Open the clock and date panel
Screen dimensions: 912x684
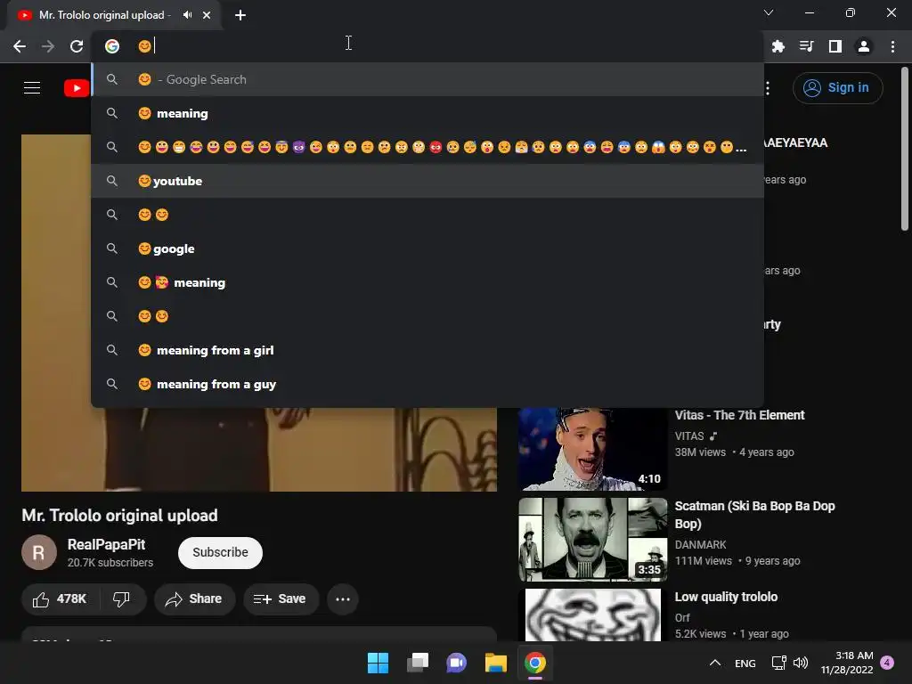(x=847, y=663)
